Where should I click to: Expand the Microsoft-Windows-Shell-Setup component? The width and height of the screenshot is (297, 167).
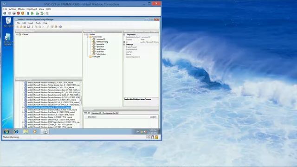click(23, 112)
